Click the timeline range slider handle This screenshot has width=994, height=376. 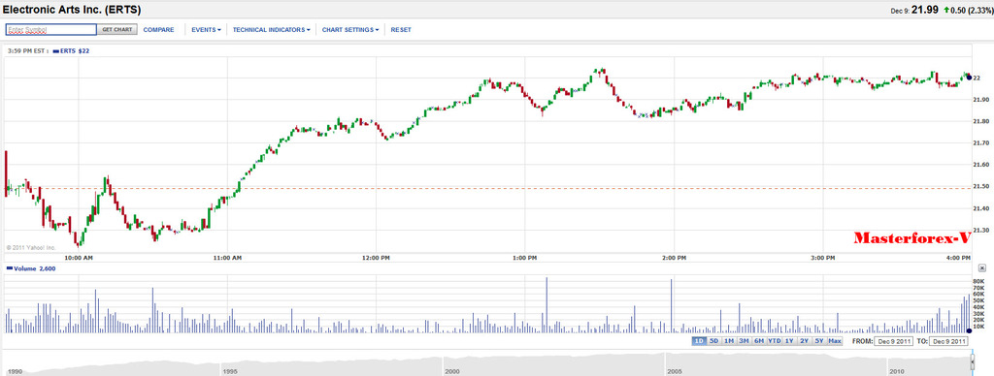coord(973,362)
